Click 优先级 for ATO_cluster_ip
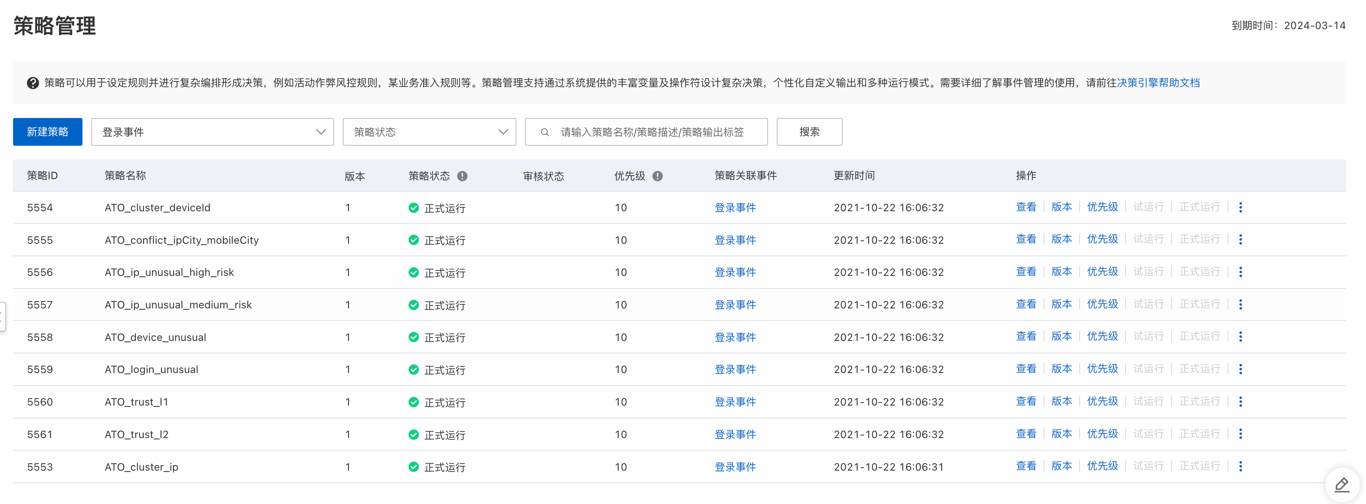Screen dimensions: 1366x504 tap(1103, 466)
